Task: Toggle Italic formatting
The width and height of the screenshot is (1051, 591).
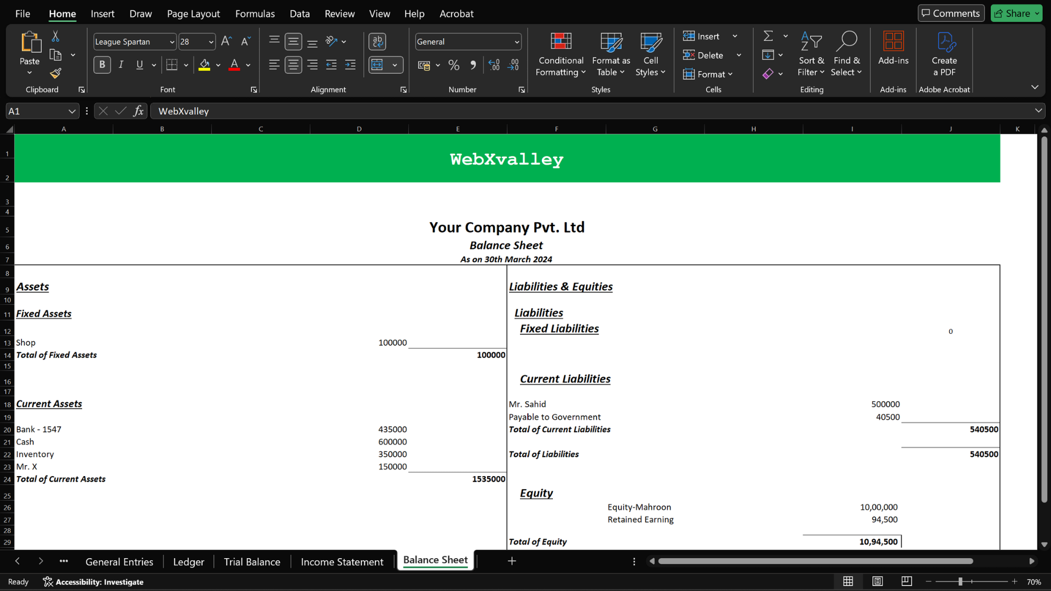Action: pos(121,65)
